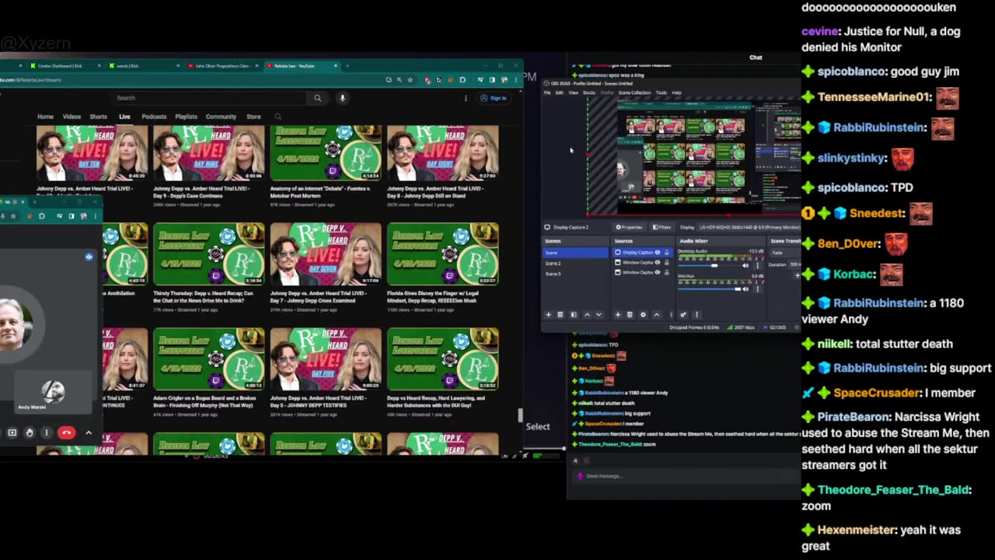Open Audio Mixer advanced properties gears icon
Image resolution: width=995 pixels, height=560 pixels.
[683, 314]
